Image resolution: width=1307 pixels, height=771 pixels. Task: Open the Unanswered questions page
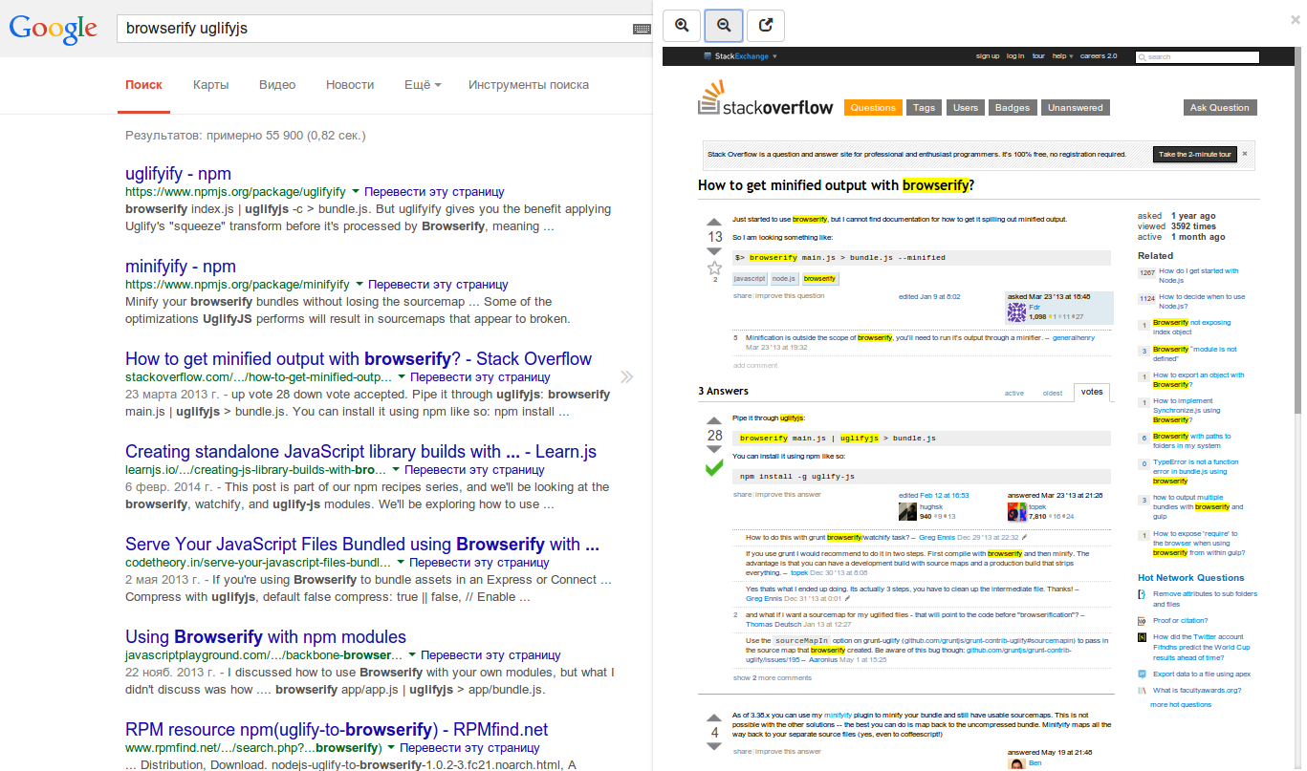pyautogui.click(x=1076, y=108)
